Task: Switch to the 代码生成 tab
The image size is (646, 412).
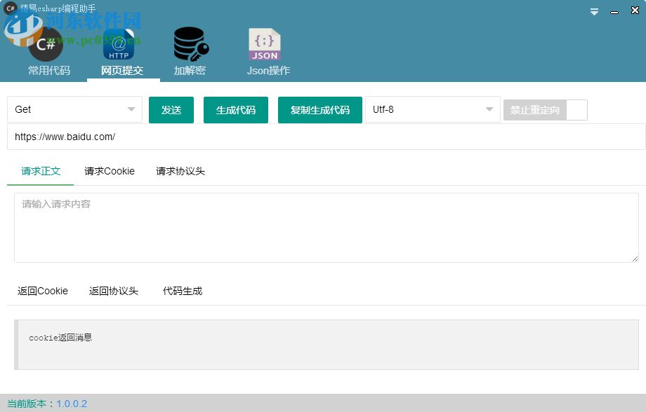Action: pos(181,291)
